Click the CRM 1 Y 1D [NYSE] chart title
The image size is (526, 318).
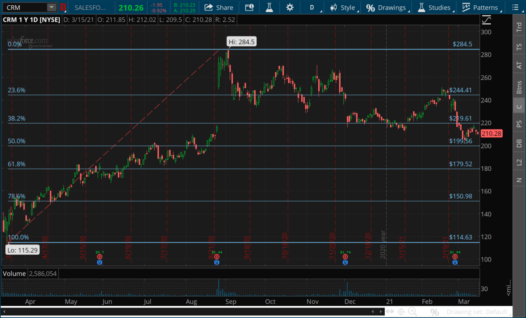coord(31,20)
